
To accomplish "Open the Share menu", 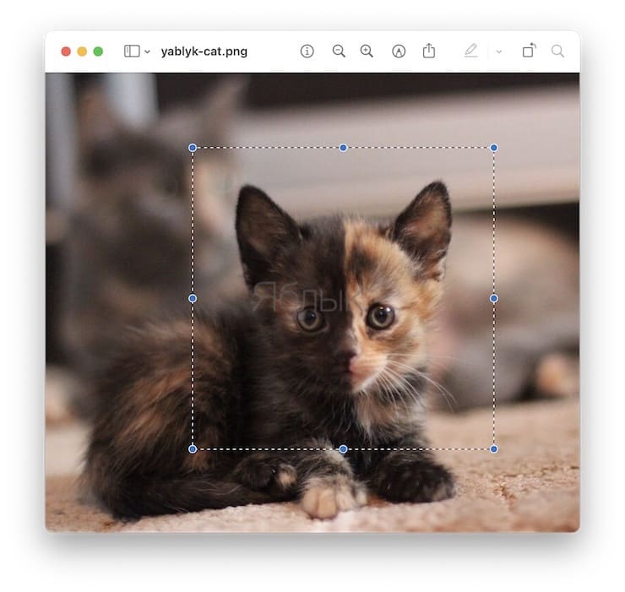I will click(429, 51).
